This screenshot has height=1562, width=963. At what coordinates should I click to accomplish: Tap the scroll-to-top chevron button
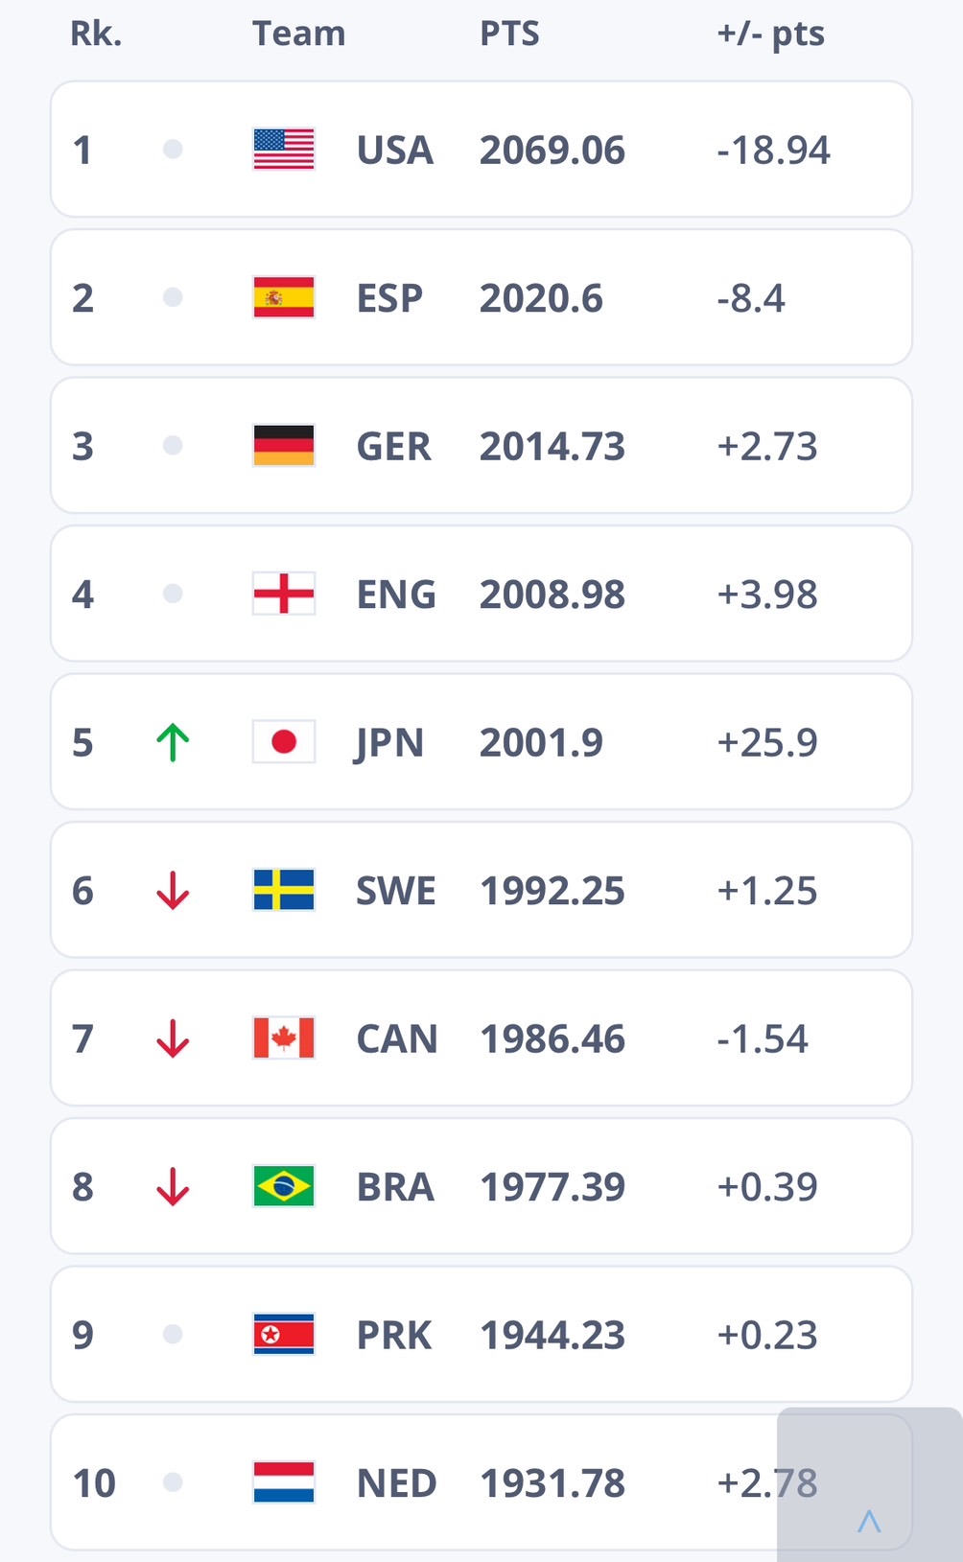(869, 1520)
